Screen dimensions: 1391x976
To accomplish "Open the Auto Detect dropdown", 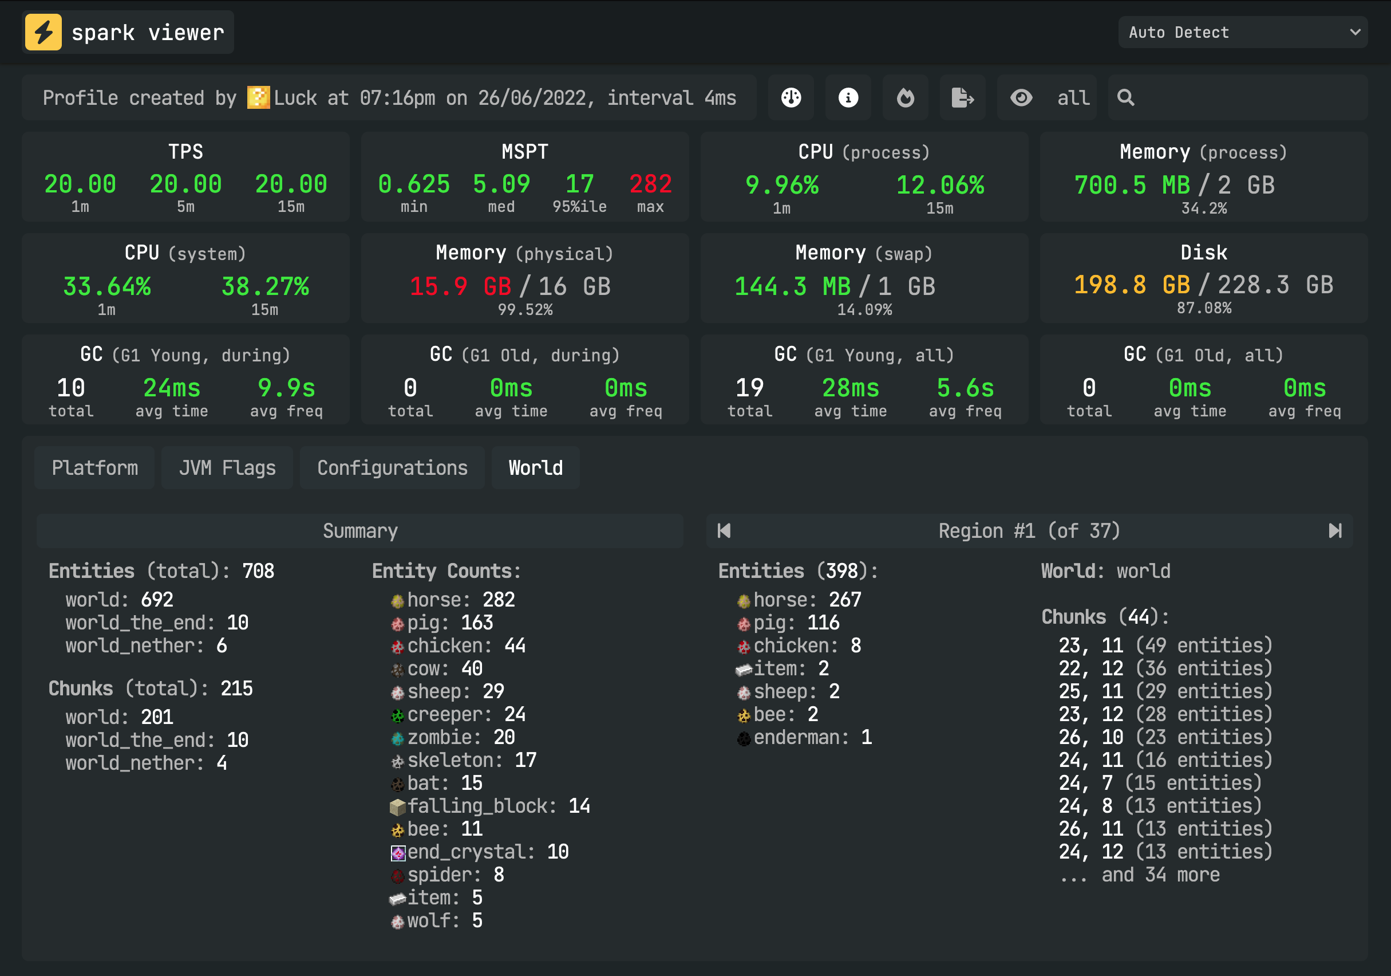I will coord(1243,32).
